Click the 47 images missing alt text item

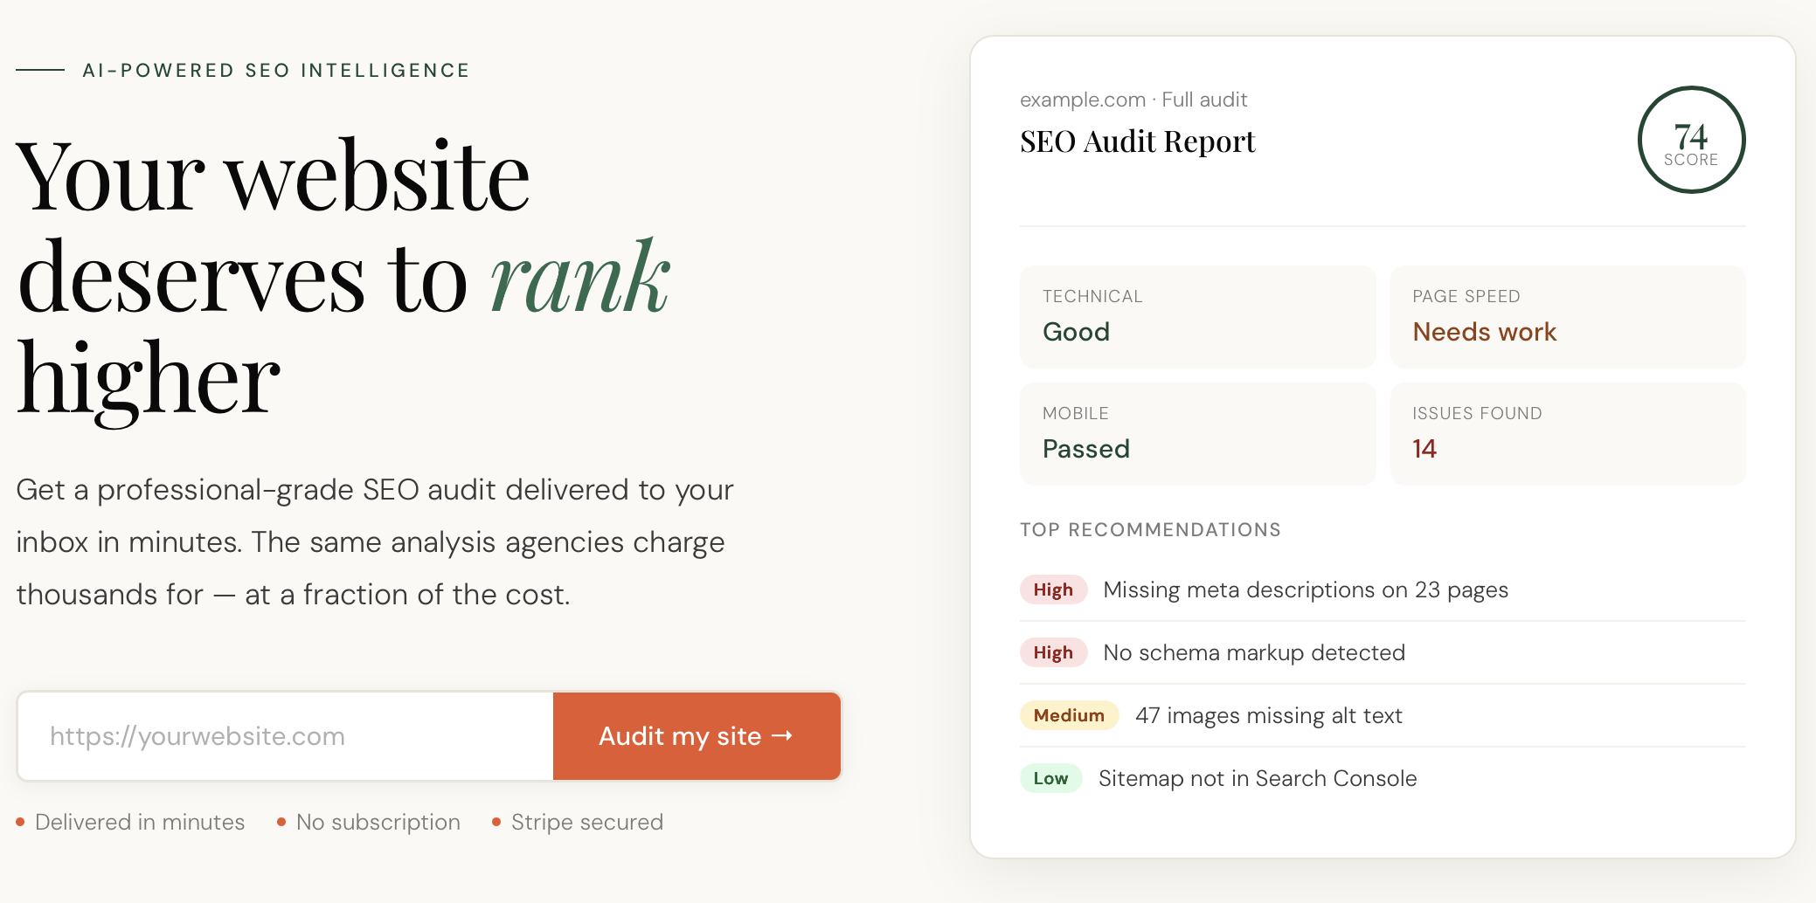(x=1268, y=715)
